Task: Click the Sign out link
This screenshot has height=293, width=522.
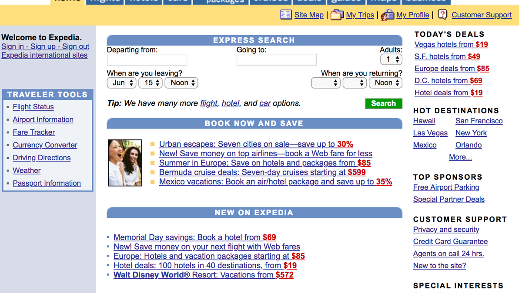Action: 76,46
